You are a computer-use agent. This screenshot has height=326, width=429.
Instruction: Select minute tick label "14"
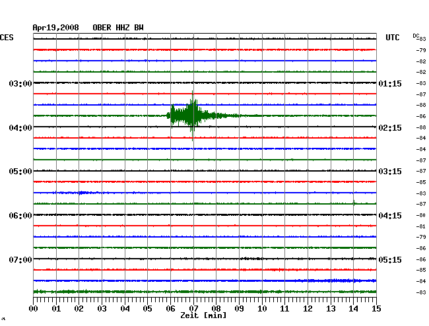[353, 308]
